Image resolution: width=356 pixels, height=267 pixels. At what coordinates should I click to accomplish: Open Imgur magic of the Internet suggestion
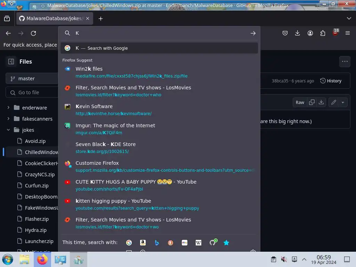pyautogui.click(x=159, y=129)
